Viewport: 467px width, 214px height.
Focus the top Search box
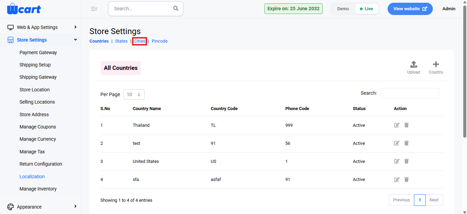tap(145, 9)
